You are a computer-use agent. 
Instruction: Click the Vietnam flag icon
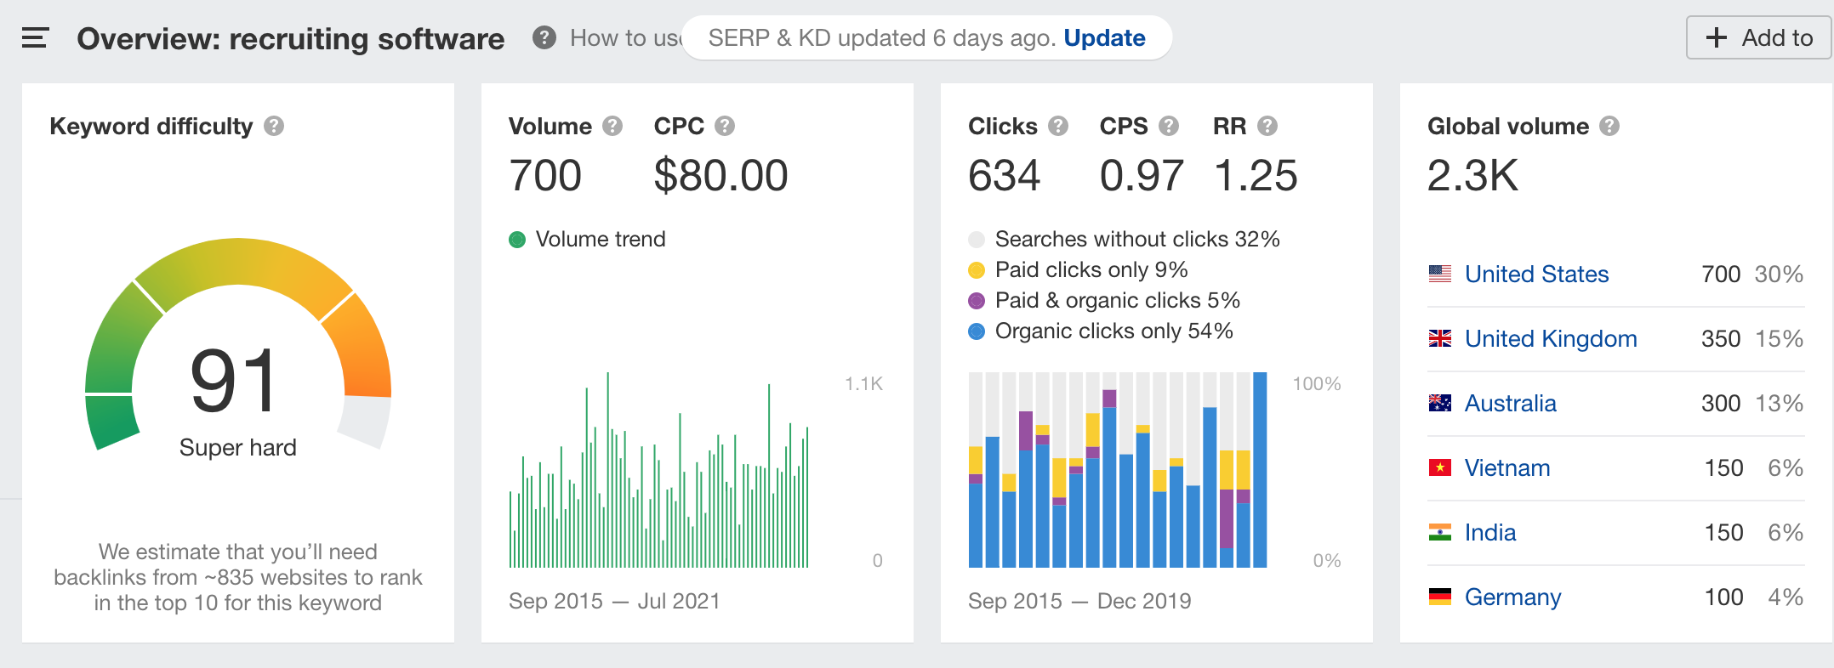click(x=1440, y=467)
